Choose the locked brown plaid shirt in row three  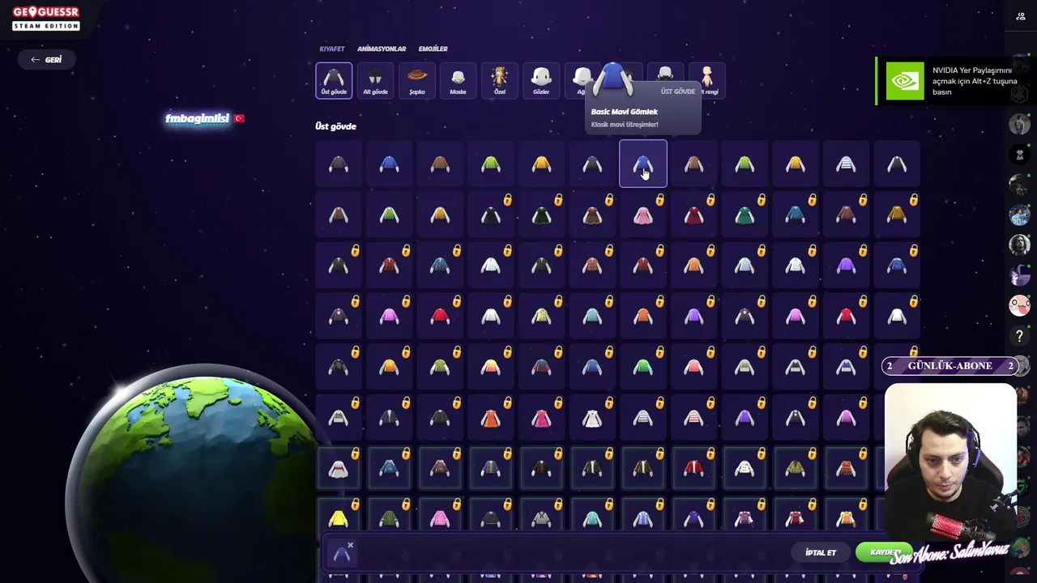pyautogui.click(x=592, y=266)
